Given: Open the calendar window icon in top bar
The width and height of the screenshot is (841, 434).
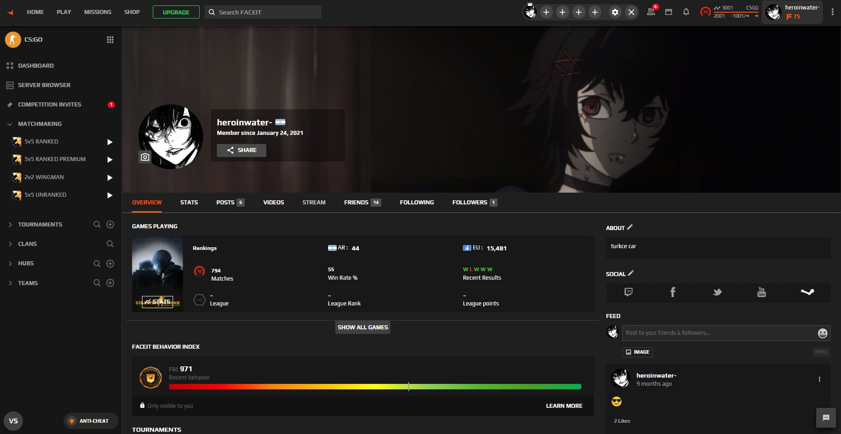Looking at the screenshot, I should [x=669, y=12].
